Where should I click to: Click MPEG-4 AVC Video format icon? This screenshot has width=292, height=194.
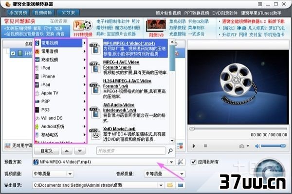point(95,67)
